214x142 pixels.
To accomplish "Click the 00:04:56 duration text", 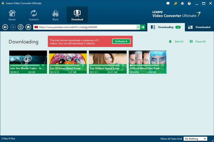I will coord(134,72).
